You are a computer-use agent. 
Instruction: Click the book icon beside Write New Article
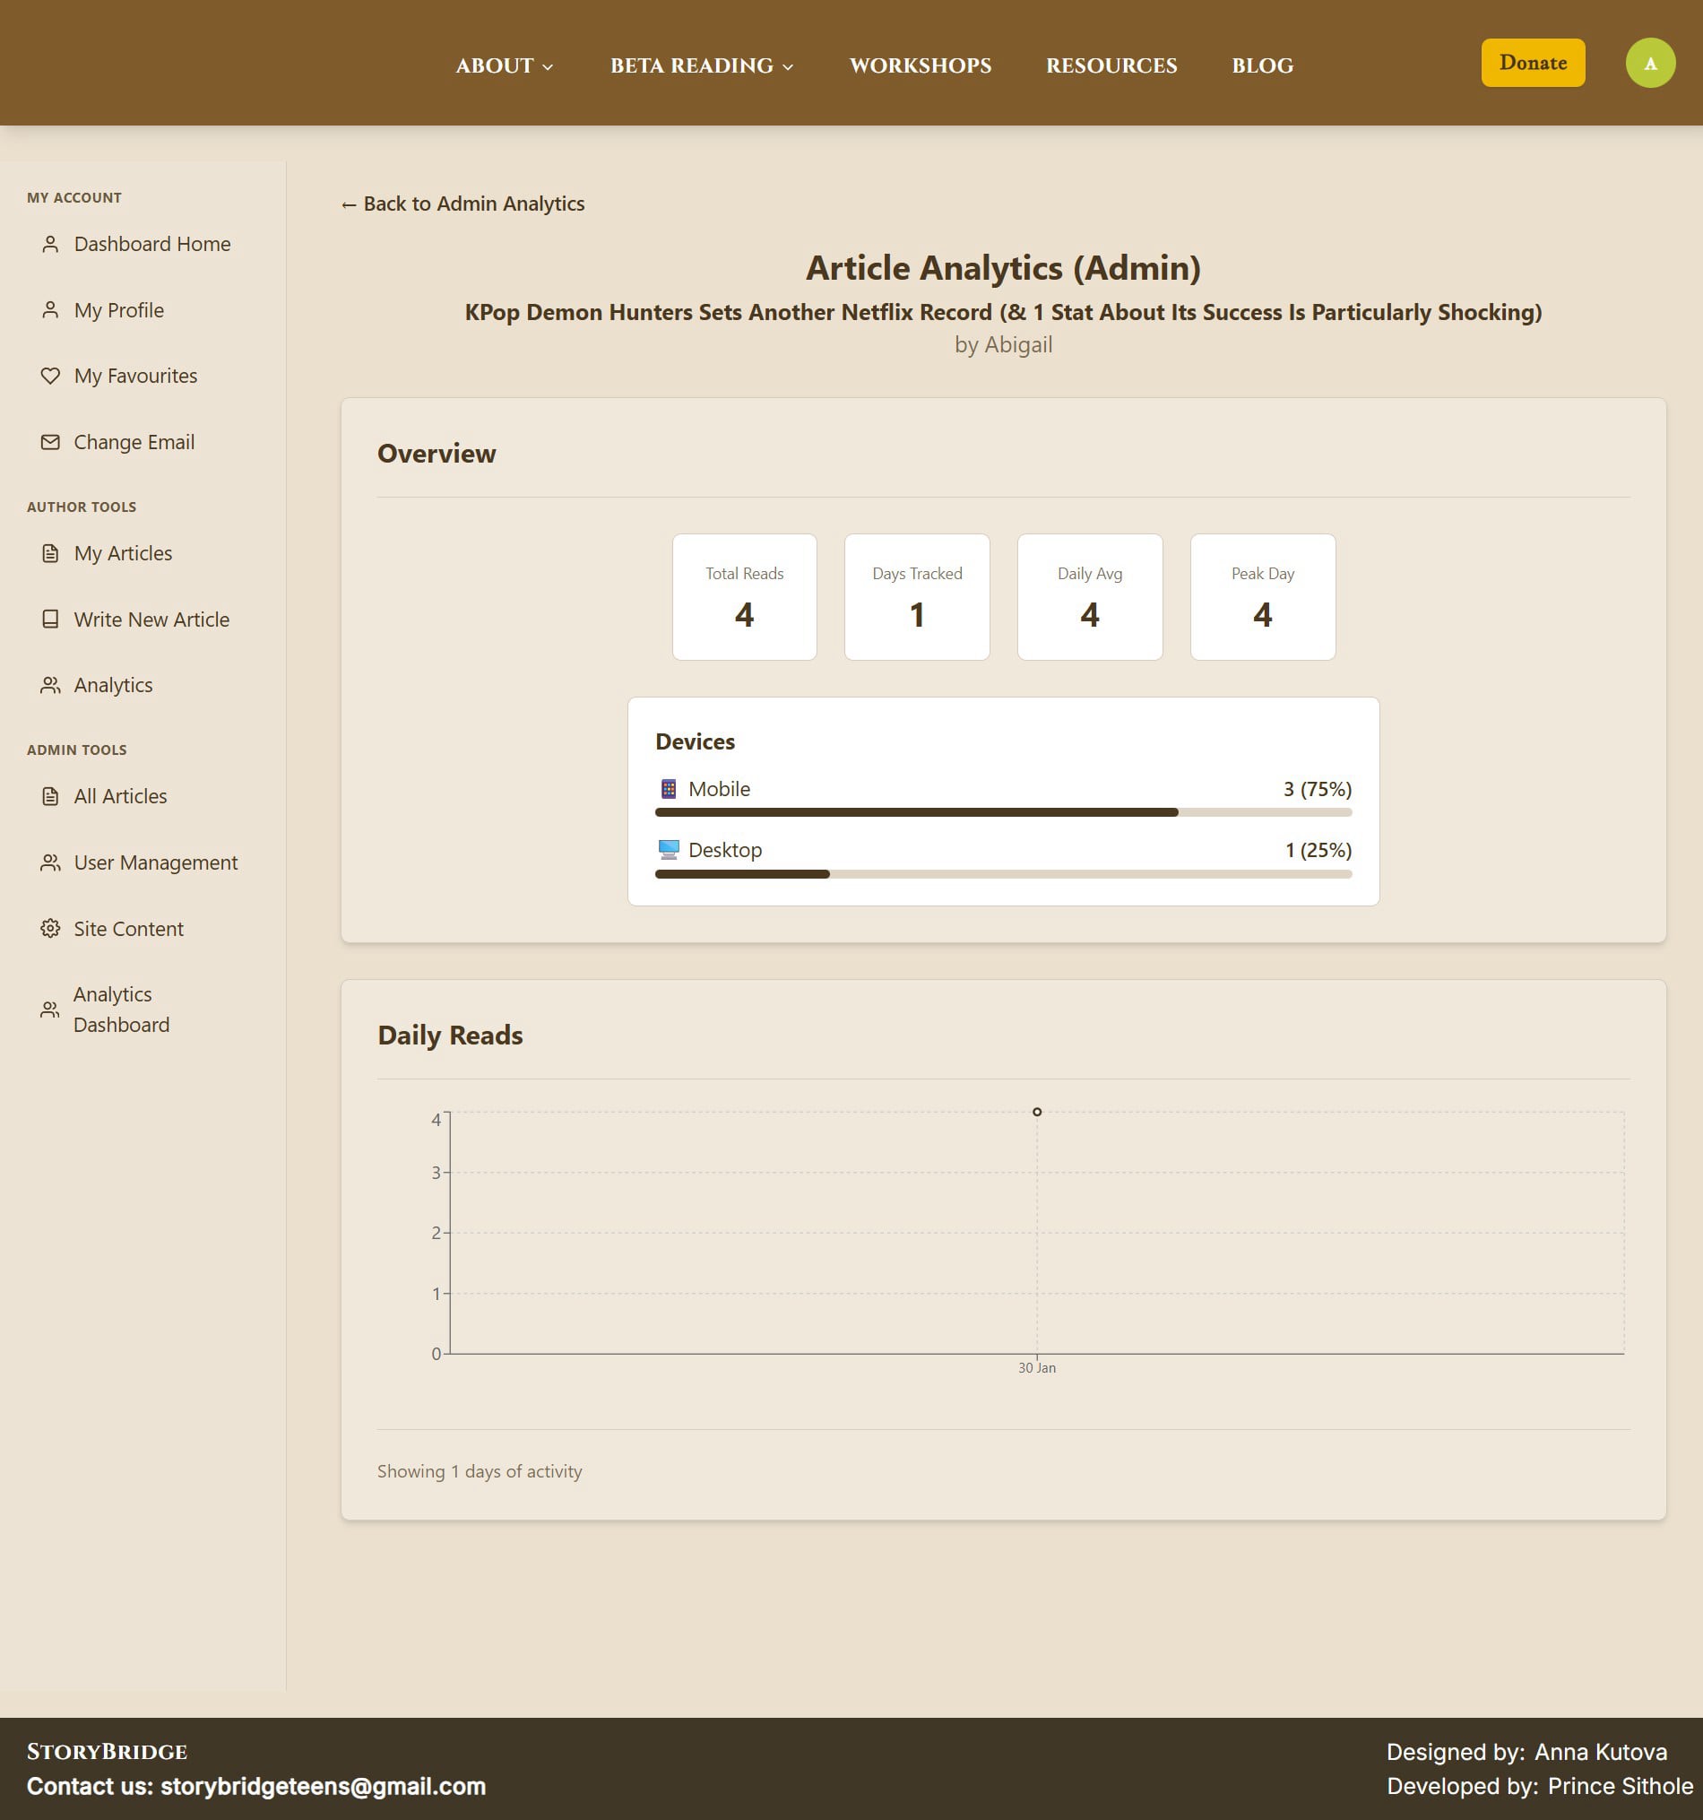point(50,619)
